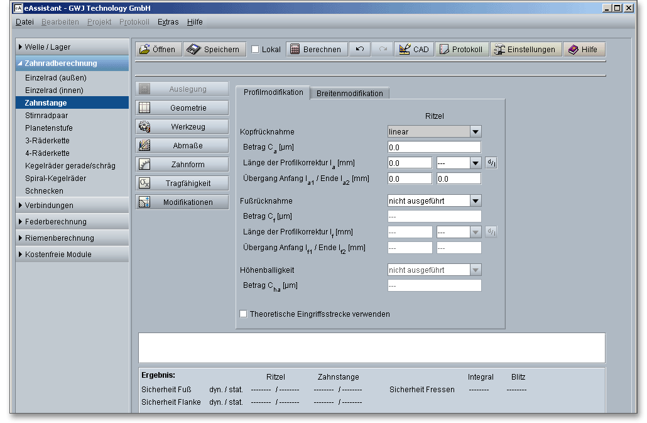The width and height of the screenshot is (647, 423).
Task: Expand the Federberechnung sidebar section
Action: [x=72, y=222]
